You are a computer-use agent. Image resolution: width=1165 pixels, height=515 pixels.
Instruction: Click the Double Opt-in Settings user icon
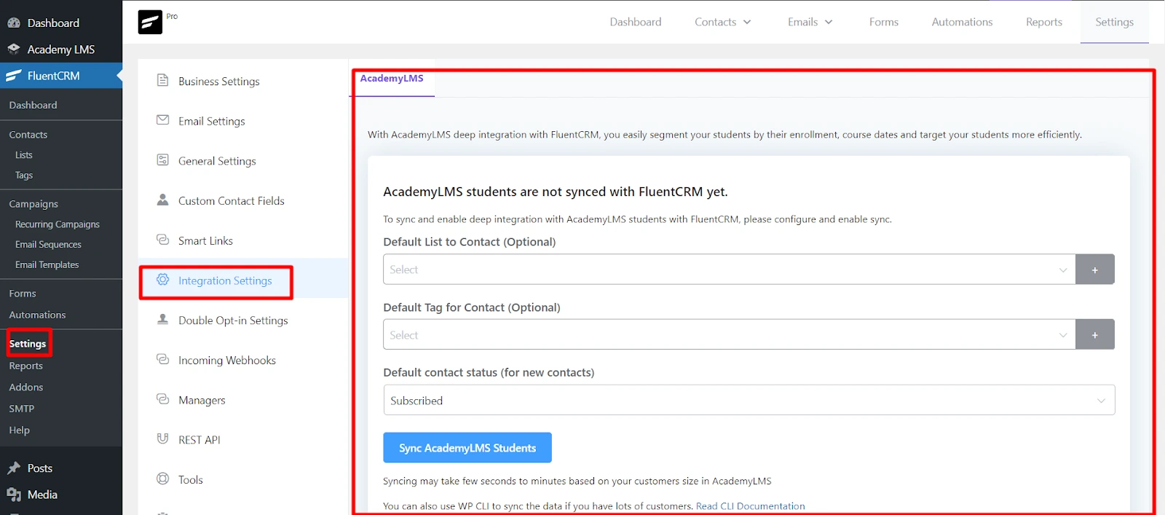(x=163, y=319)
